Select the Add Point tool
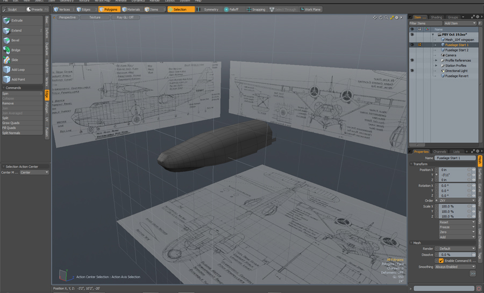Screen dimensions: 484x293 tap(22, 79)
